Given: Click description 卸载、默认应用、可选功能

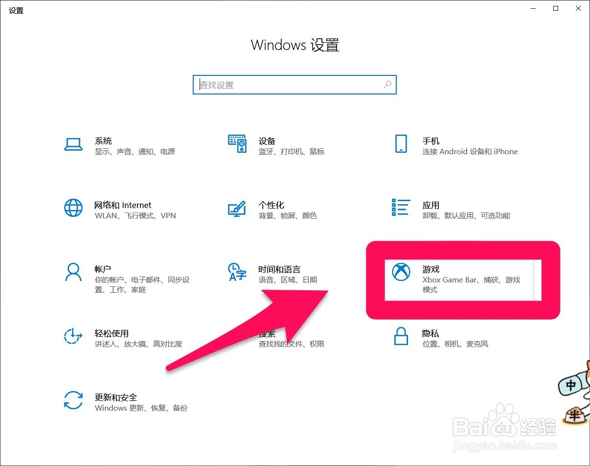Looking at the screenshot, I should pyautogui.click(x=466, y=216).
